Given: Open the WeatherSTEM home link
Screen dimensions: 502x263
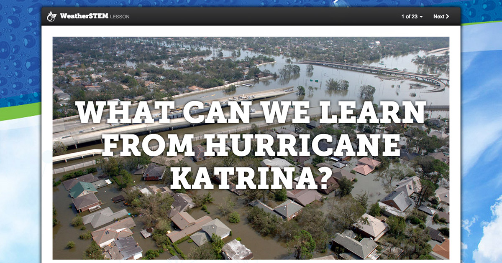Looking at the screenshot, I should click(84, 16).
